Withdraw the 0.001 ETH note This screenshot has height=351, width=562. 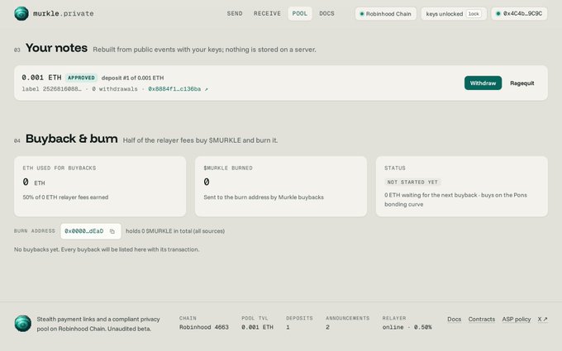coord(483,83)
